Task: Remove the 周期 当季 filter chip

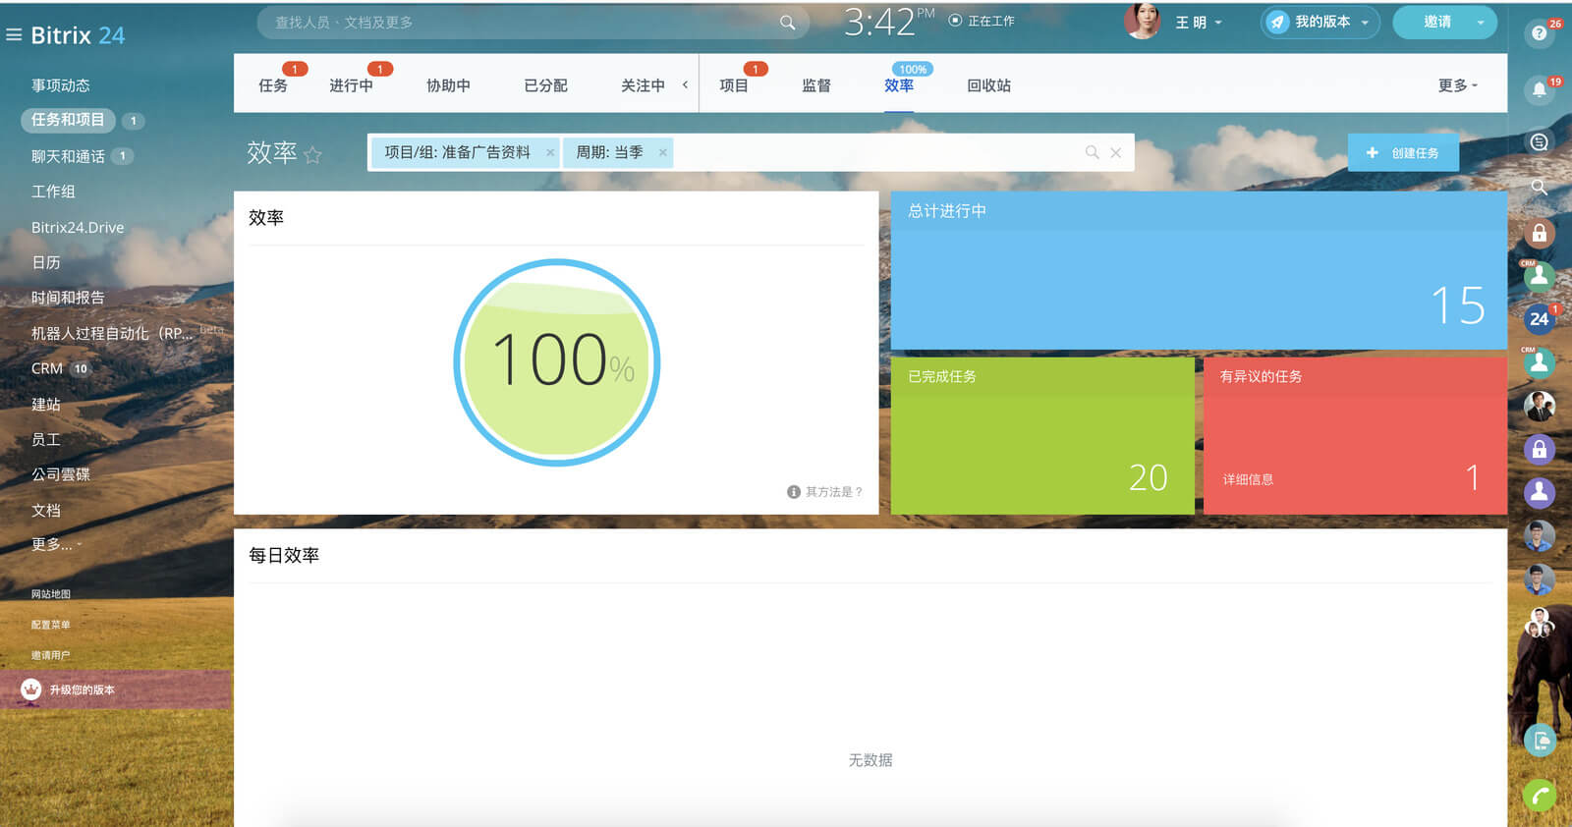Action: tap(663, 152)
